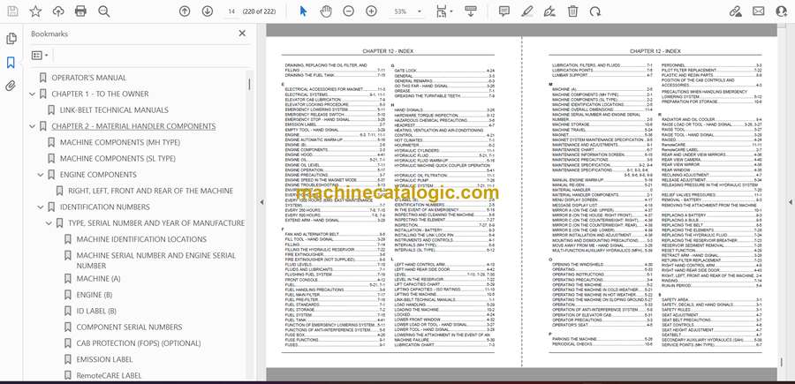The image size is (795, 384).
Task: Open EMISSION LABEL bookmark
Action: [x=104, y=359]
